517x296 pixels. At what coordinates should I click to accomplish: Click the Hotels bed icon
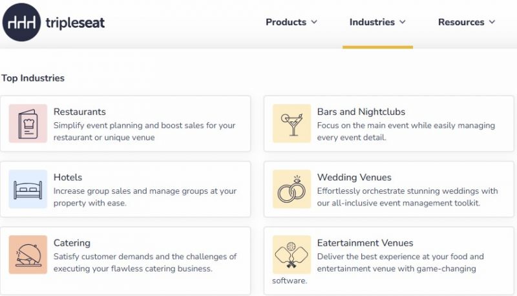28,189
